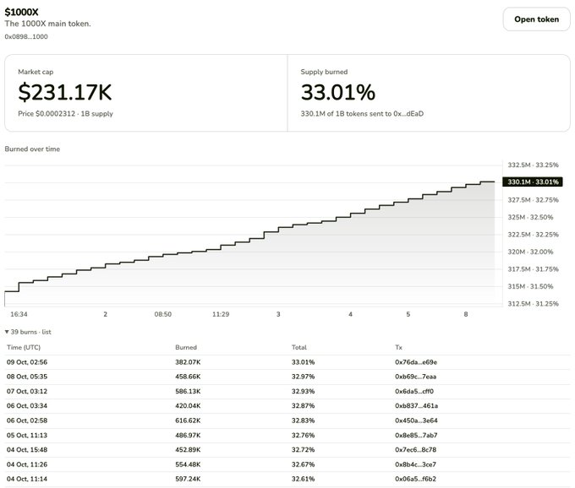575x488 pixels.
Task: Click the highlighted 330.1M · 33.01% chart label
Action: pyautogui.click(x=533, y=182)
